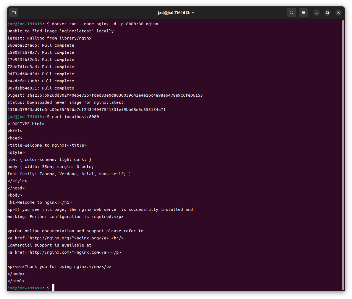Click the "Commercial support is available at" line
Image resolution: width=352 pixels, height=299 pixels.
pyautogui.click(x=49, y=245)
